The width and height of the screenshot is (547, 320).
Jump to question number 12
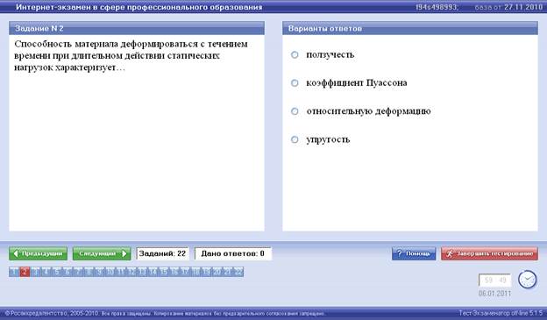[x=131, y=272]
